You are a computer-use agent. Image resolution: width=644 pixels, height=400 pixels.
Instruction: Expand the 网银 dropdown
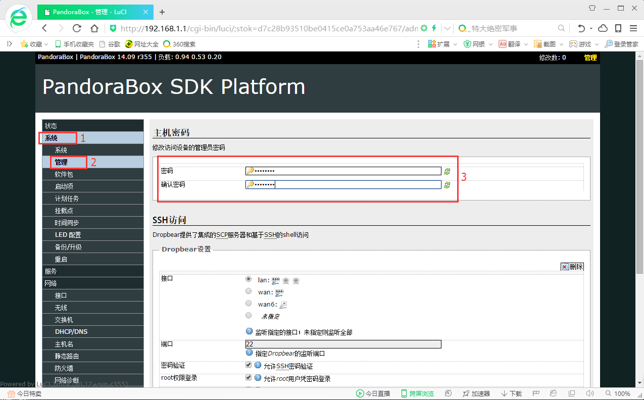pos(490,44)
